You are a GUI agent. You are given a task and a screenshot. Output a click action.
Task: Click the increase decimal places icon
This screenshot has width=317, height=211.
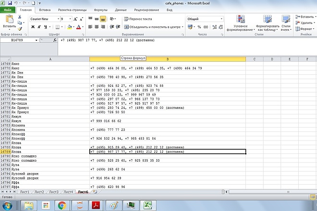(x=215, y=27)
